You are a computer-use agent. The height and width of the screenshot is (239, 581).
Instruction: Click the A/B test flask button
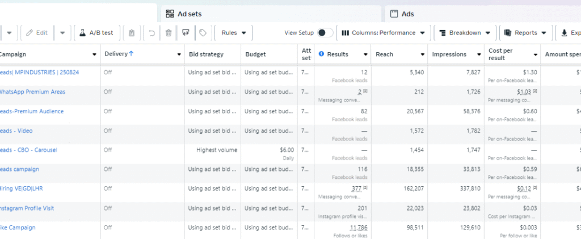point(96,33)
